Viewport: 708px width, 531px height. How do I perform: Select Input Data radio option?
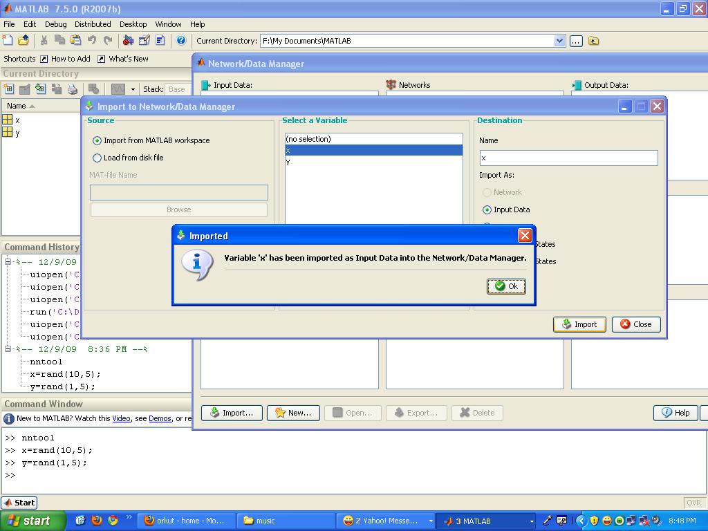(x=487, y=209)
